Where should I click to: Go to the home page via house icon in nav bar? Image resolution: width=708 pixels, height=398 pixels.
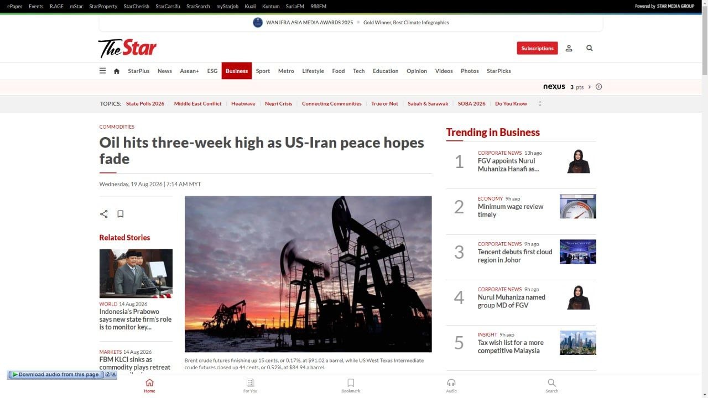(117, 71)
